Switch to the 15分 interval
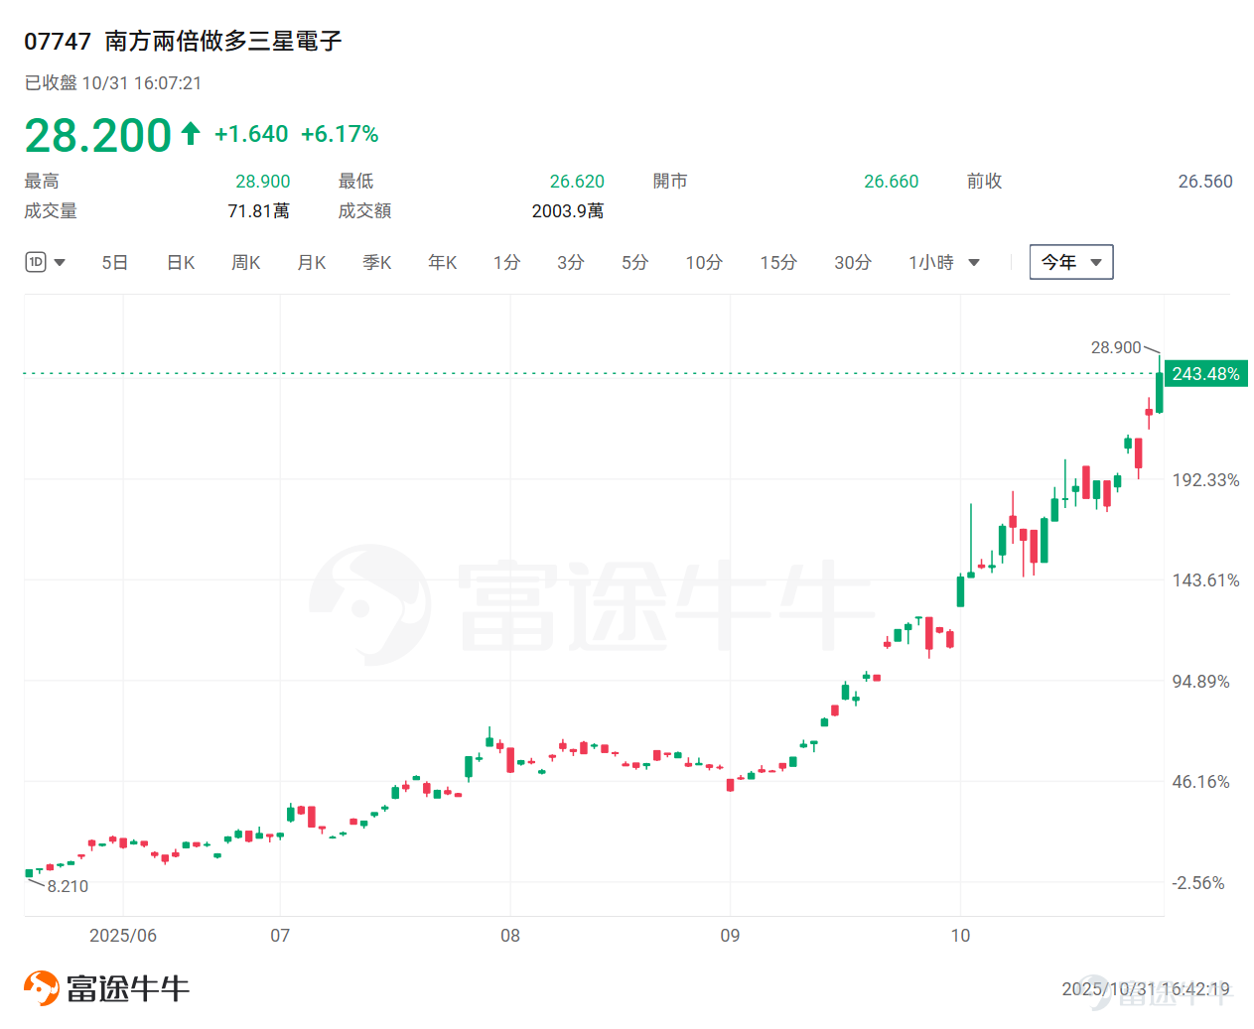The width and height of the screenshot is (1254, 1029). point(778,263)
